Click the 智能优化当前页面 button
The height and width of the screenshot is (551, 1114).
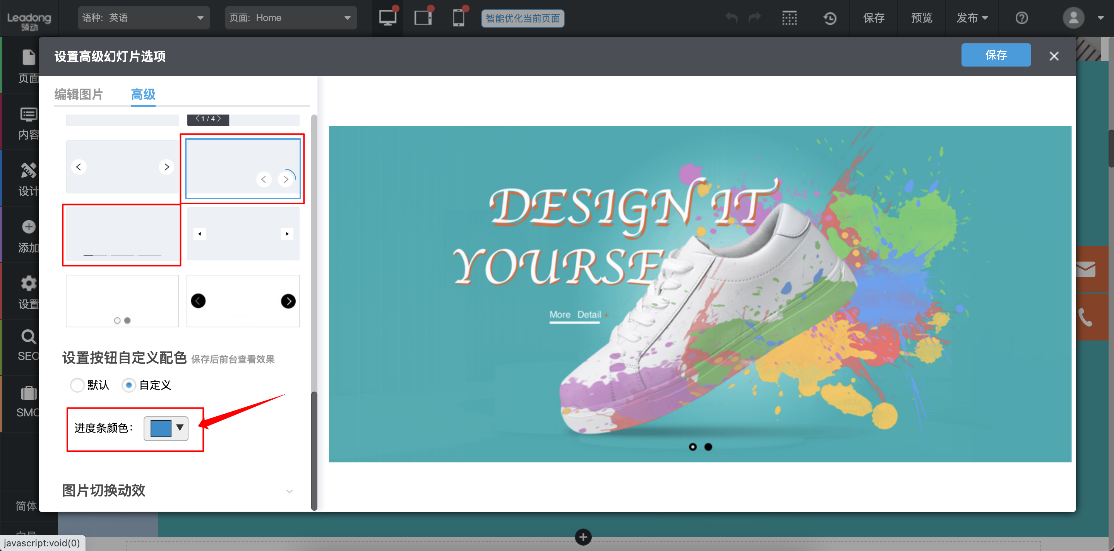(523, 18)
